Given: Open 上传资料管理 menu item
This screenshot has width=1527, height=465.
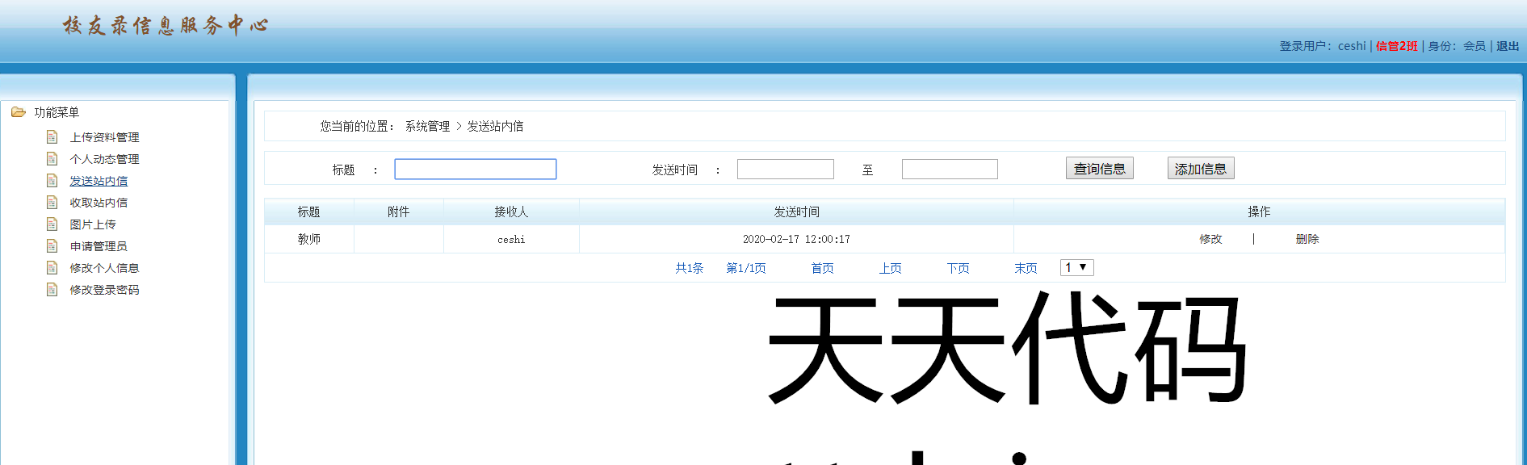Looking at the screenshot, I should pyautogui.click(x=104, y=137).
